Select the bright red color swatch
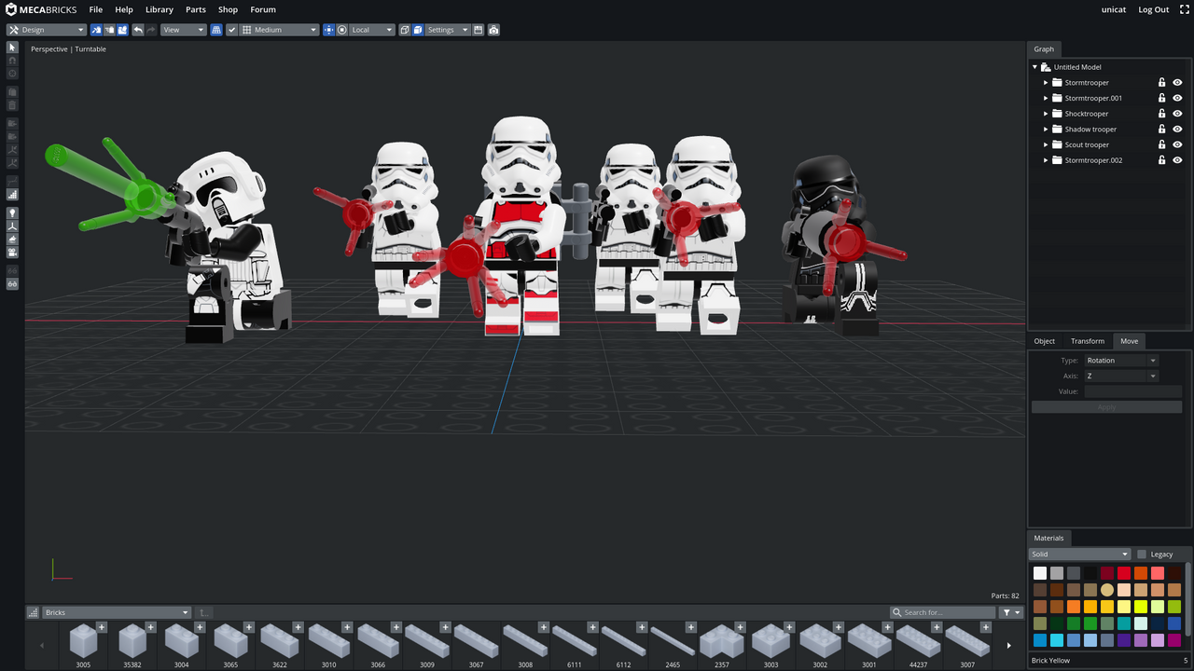The height and width of the screenshot is (671, 1194). point(1124,573)
